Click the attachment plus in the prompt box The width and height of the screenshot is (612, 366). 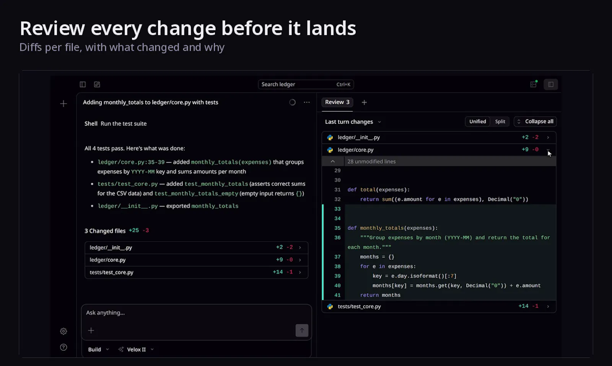point(91,330)
